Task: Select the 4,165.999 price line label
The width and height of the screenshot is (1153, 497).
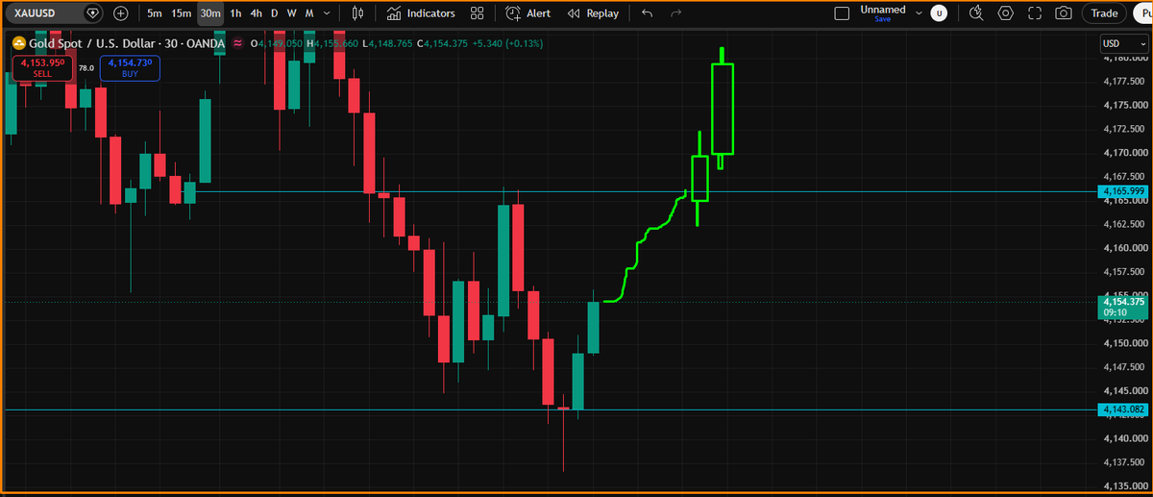Action: pyautogui.click(x=1124, y=192)
